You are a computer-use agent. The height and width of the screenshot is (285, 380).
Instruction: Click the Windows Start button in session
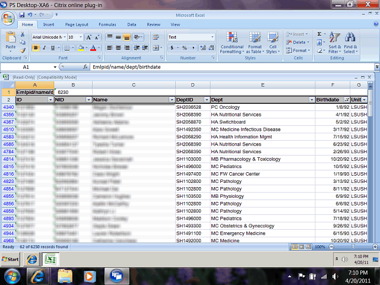click(11, 259)
